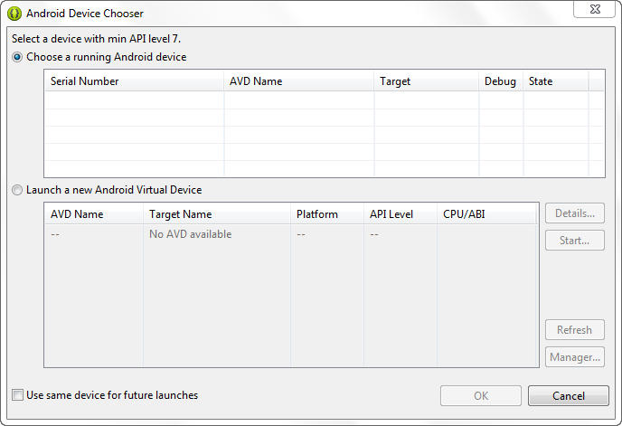Click the CPU/ABI column header
The height and width of the screenshot is (426, 622).
pos(486,214)
